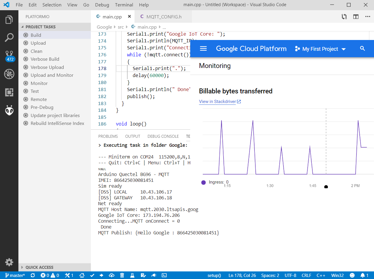Image resolution: width=374 pixels, height=279 pixels.
Task: Click the Ingress legend entry
Action: tap(215, 182)
